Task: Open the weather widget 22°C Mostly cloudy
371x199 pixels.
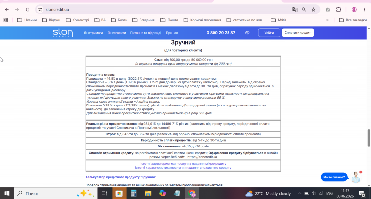Action: tap(268, 194)
